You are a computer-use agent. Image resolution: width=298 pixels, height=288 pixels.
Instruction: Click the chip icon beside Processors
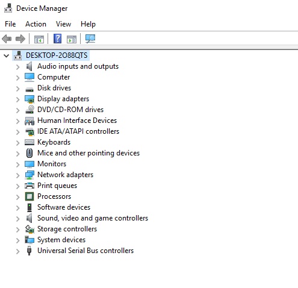[x=29, y=196]
